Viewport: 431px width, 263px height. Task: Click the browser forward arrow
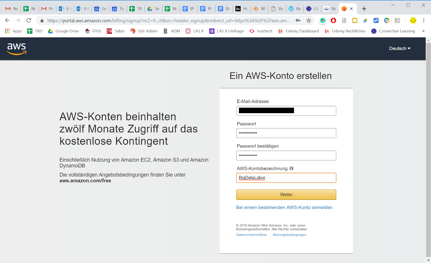coord(18,20)
